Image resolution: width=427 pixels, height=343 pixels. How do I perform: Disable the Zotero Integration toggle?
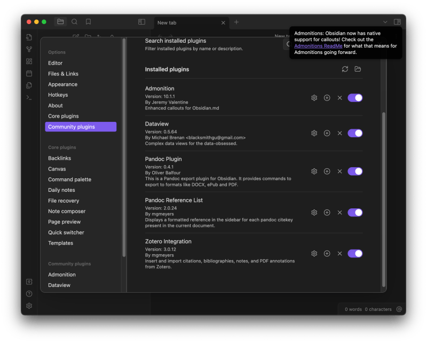tap(354, 253)
